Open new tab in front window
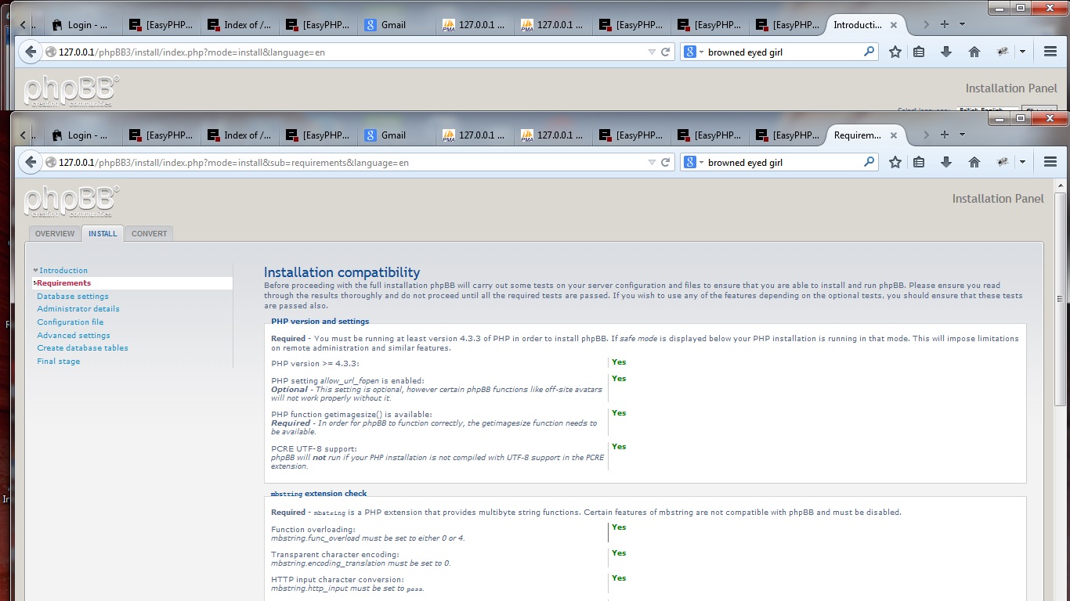 (945, 135)
